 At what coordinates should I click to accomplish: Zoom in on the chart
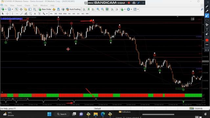pyautogui.click(x=98, y=9)
